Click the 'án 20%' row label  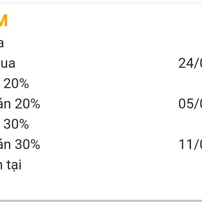point(20,104)
